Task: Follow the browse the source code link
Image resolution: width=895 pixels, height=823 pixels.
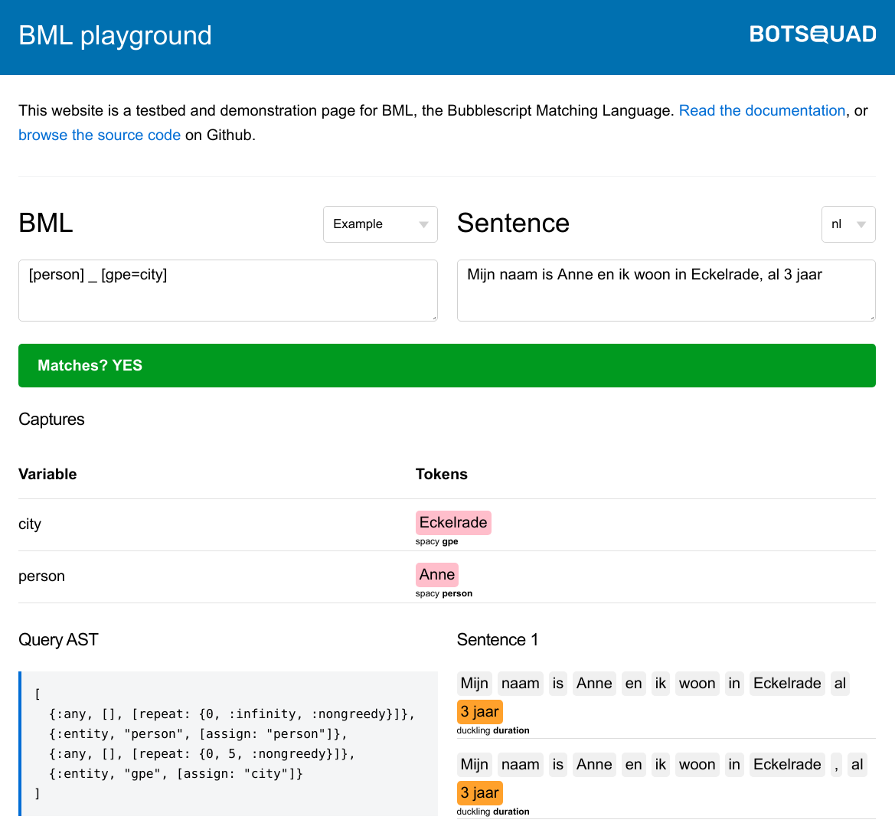Action: [100, 135]
